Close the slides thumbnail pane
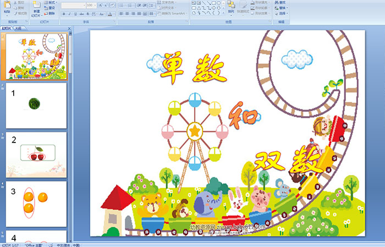Screen dimensions: 385x247 [69, 29]
